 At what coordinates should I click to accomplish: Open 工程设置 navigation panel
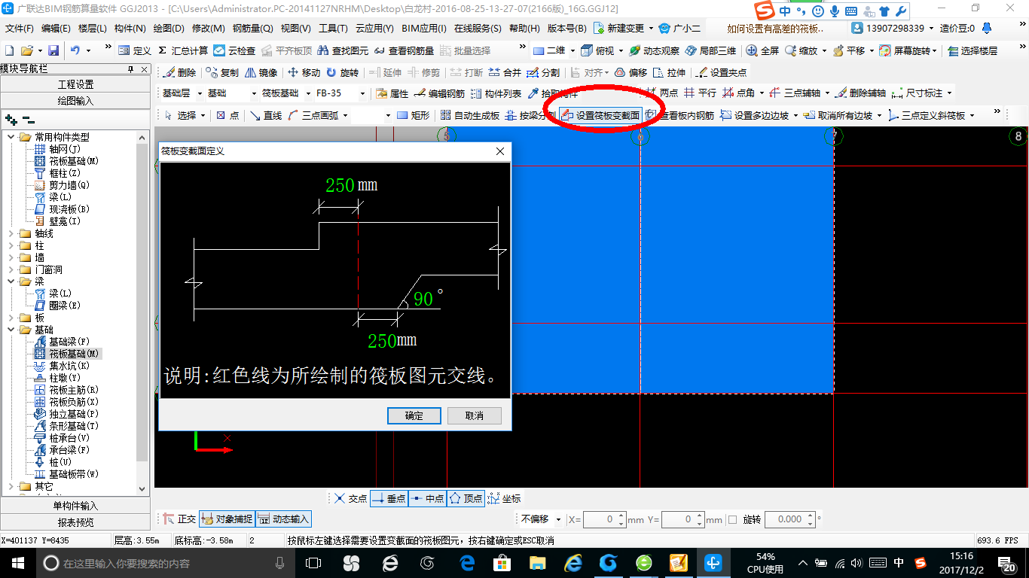tap(75, 84)
